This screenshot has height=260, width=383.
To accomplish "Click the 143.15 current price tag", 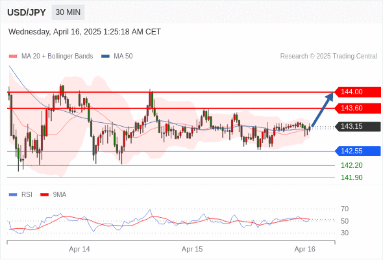I will [357, 127].
